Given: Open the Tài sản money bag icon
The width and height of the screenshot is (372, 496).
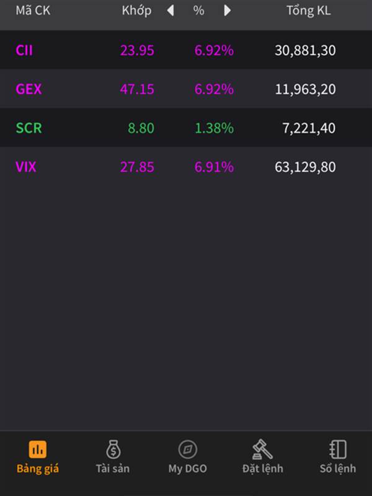Looking at the screenshot, I should 113,449.
